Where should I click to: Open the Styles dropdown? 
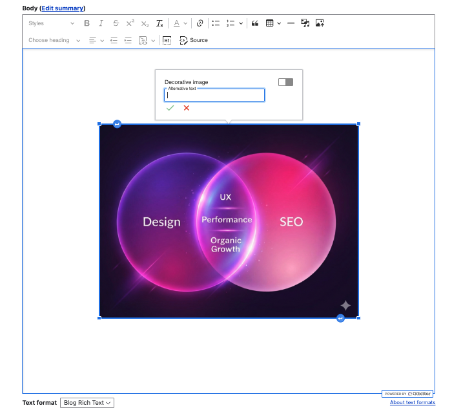click(51, 23)
